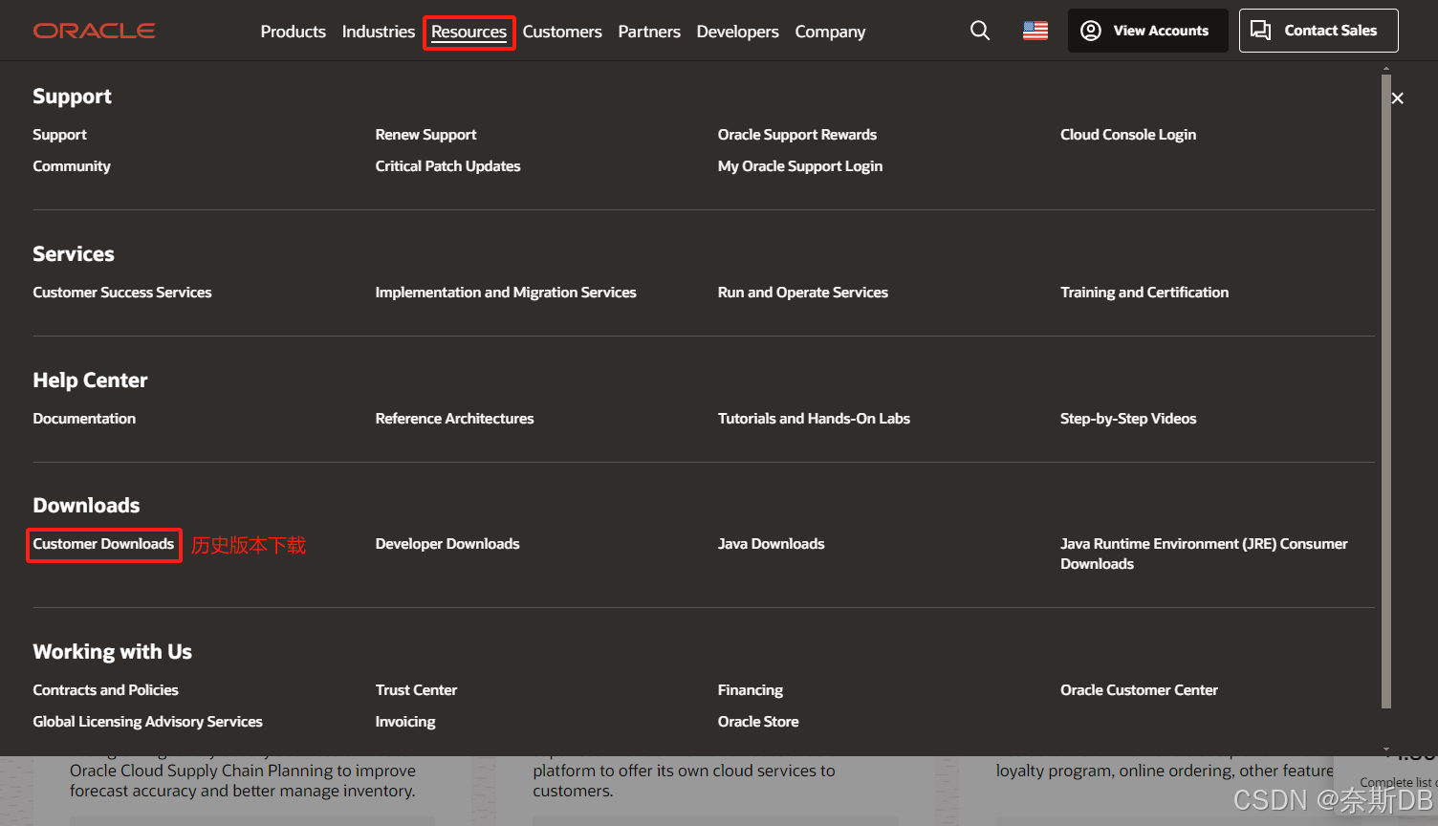
Task: Click Contact Sales button
Action: (1318, 31)
